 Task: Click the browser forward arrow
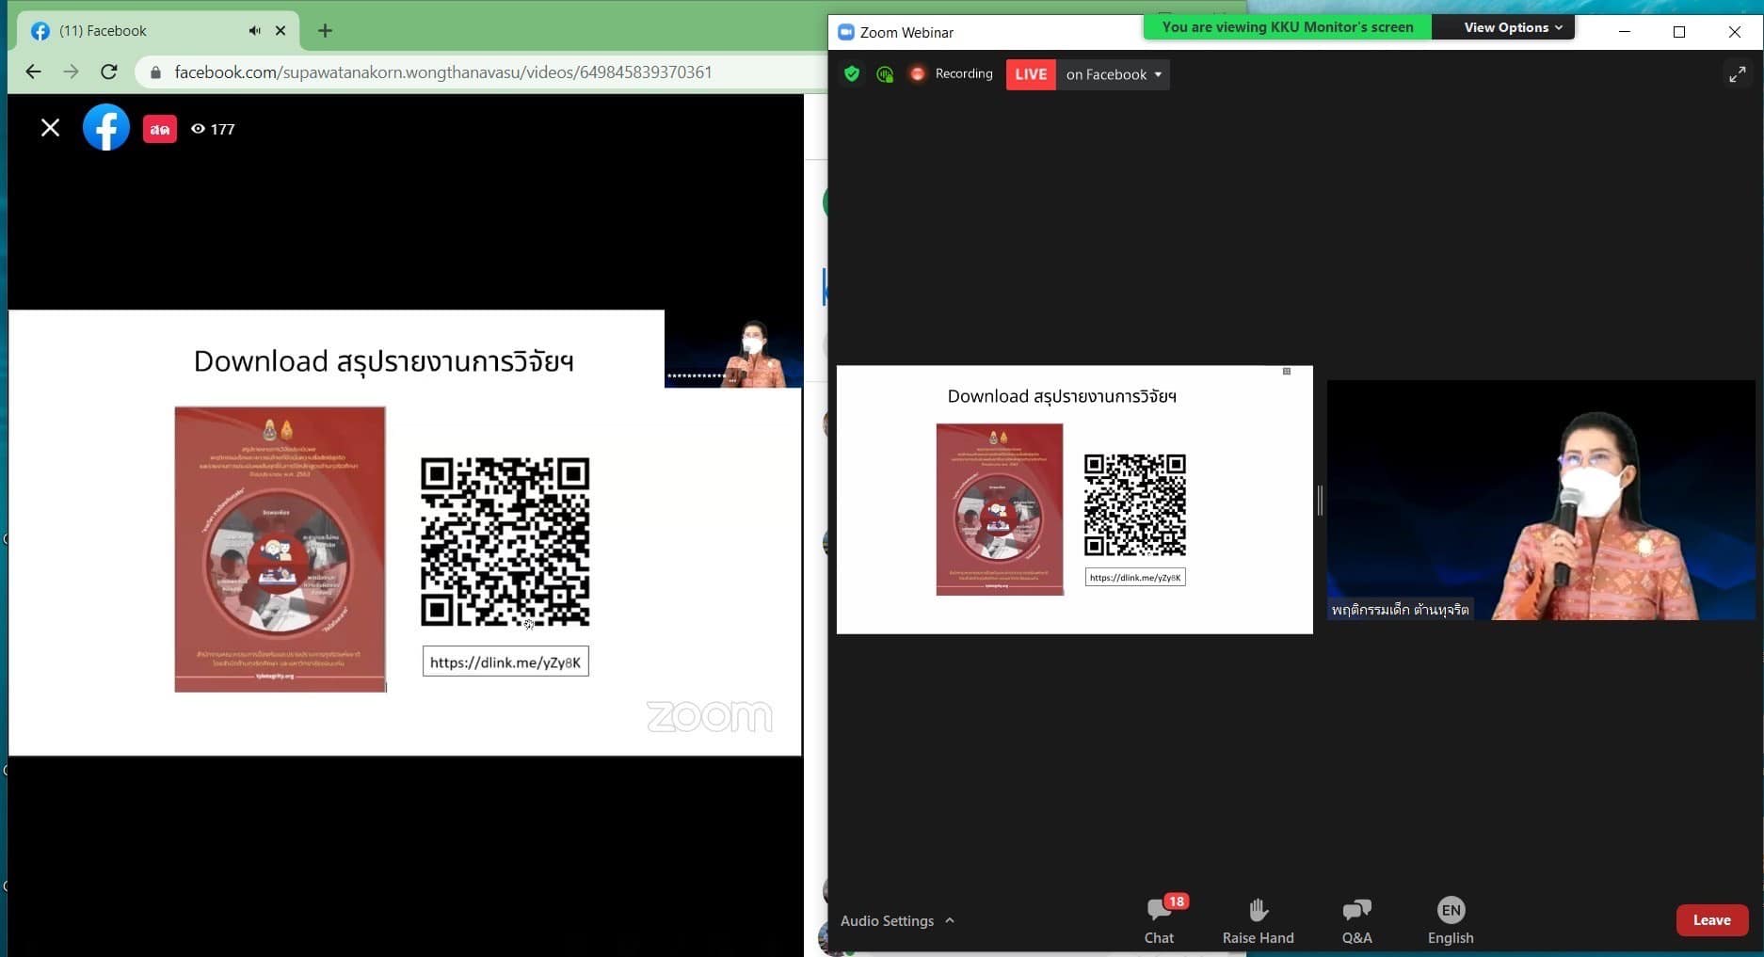click(72, 72)
